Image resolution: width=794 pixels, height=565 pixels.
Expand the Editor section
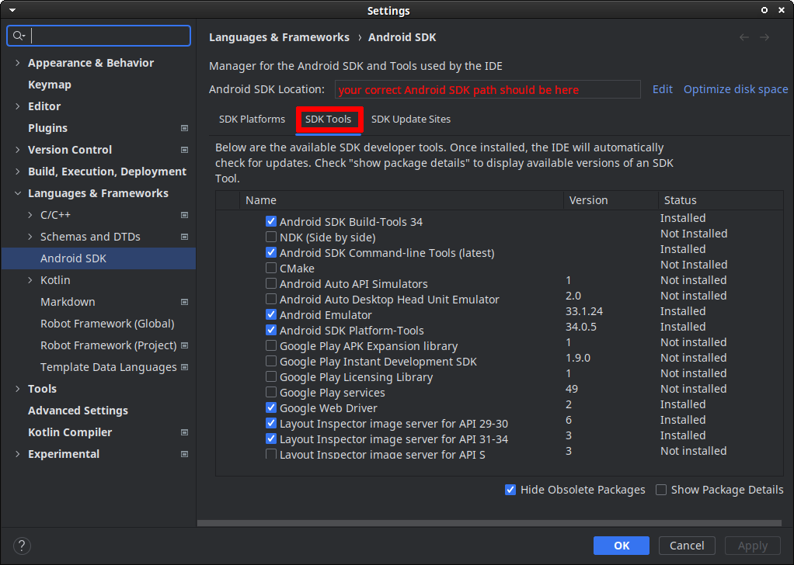18,106
